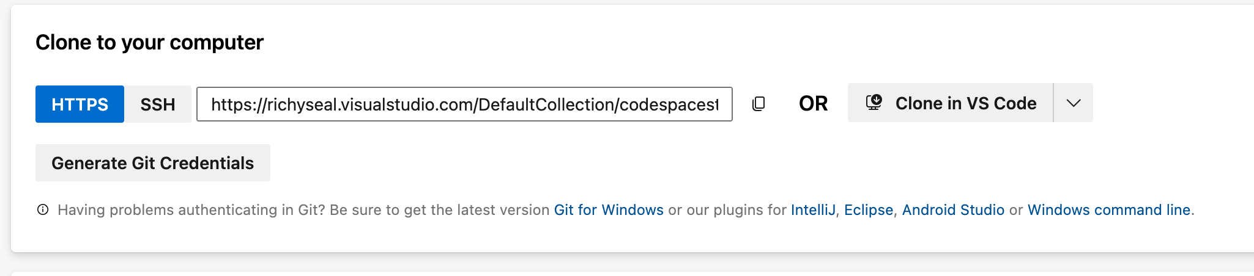Click the "Clone to your computer" heading
This screenshot has width=1254, height=276.
(149, 43)
